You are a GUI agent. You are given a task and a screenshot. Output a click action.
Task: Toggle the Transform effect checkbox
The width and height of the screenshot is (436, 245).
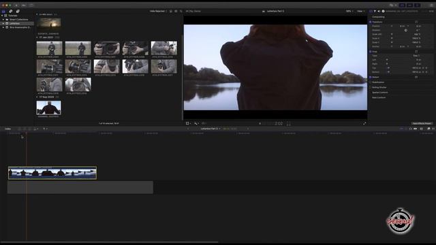pyautogui.click(x=371, y=22)
